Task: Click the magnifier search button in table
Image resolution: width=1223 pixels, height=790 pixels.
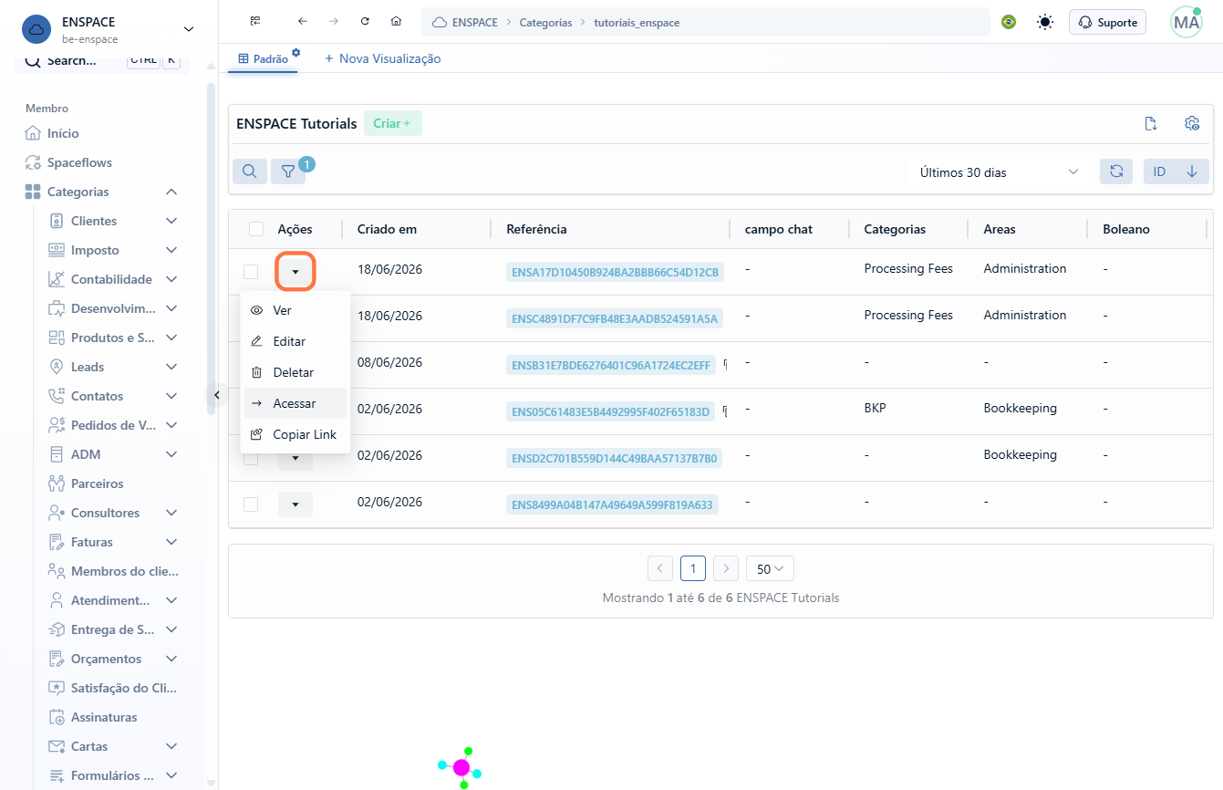Action: [249, 172]
